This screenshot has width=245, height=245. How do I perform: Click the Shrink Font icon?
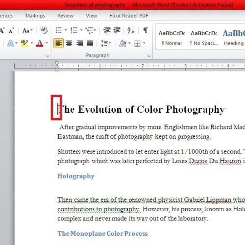point(11,30)
